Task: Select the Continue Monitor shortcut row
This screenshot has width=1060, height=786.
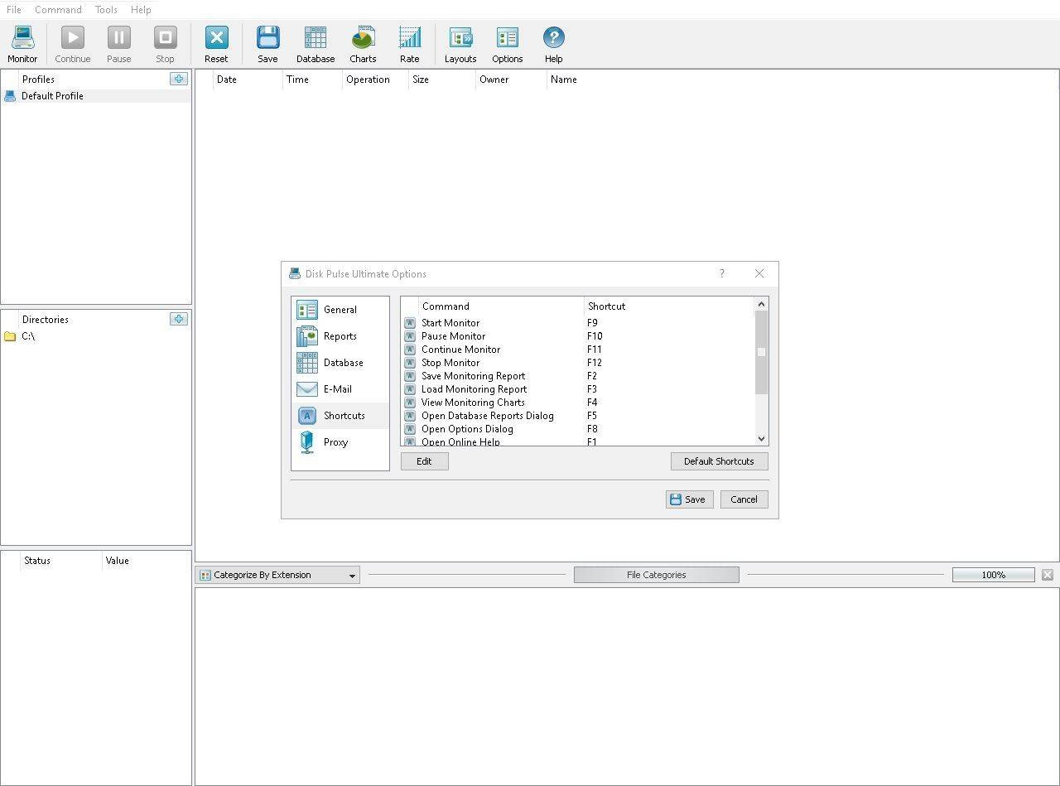Action: pos(578,350)
